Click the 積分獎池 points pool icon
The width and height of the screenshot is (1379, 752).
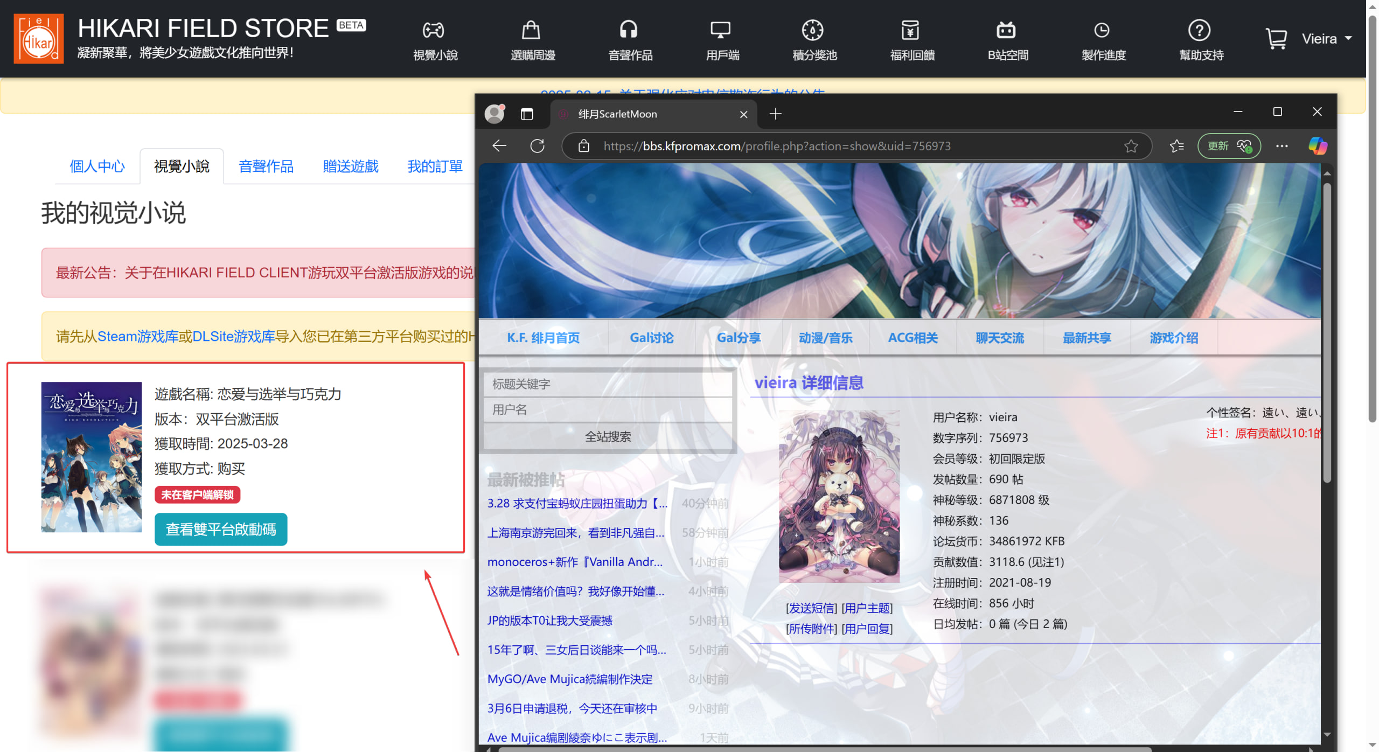812,30
